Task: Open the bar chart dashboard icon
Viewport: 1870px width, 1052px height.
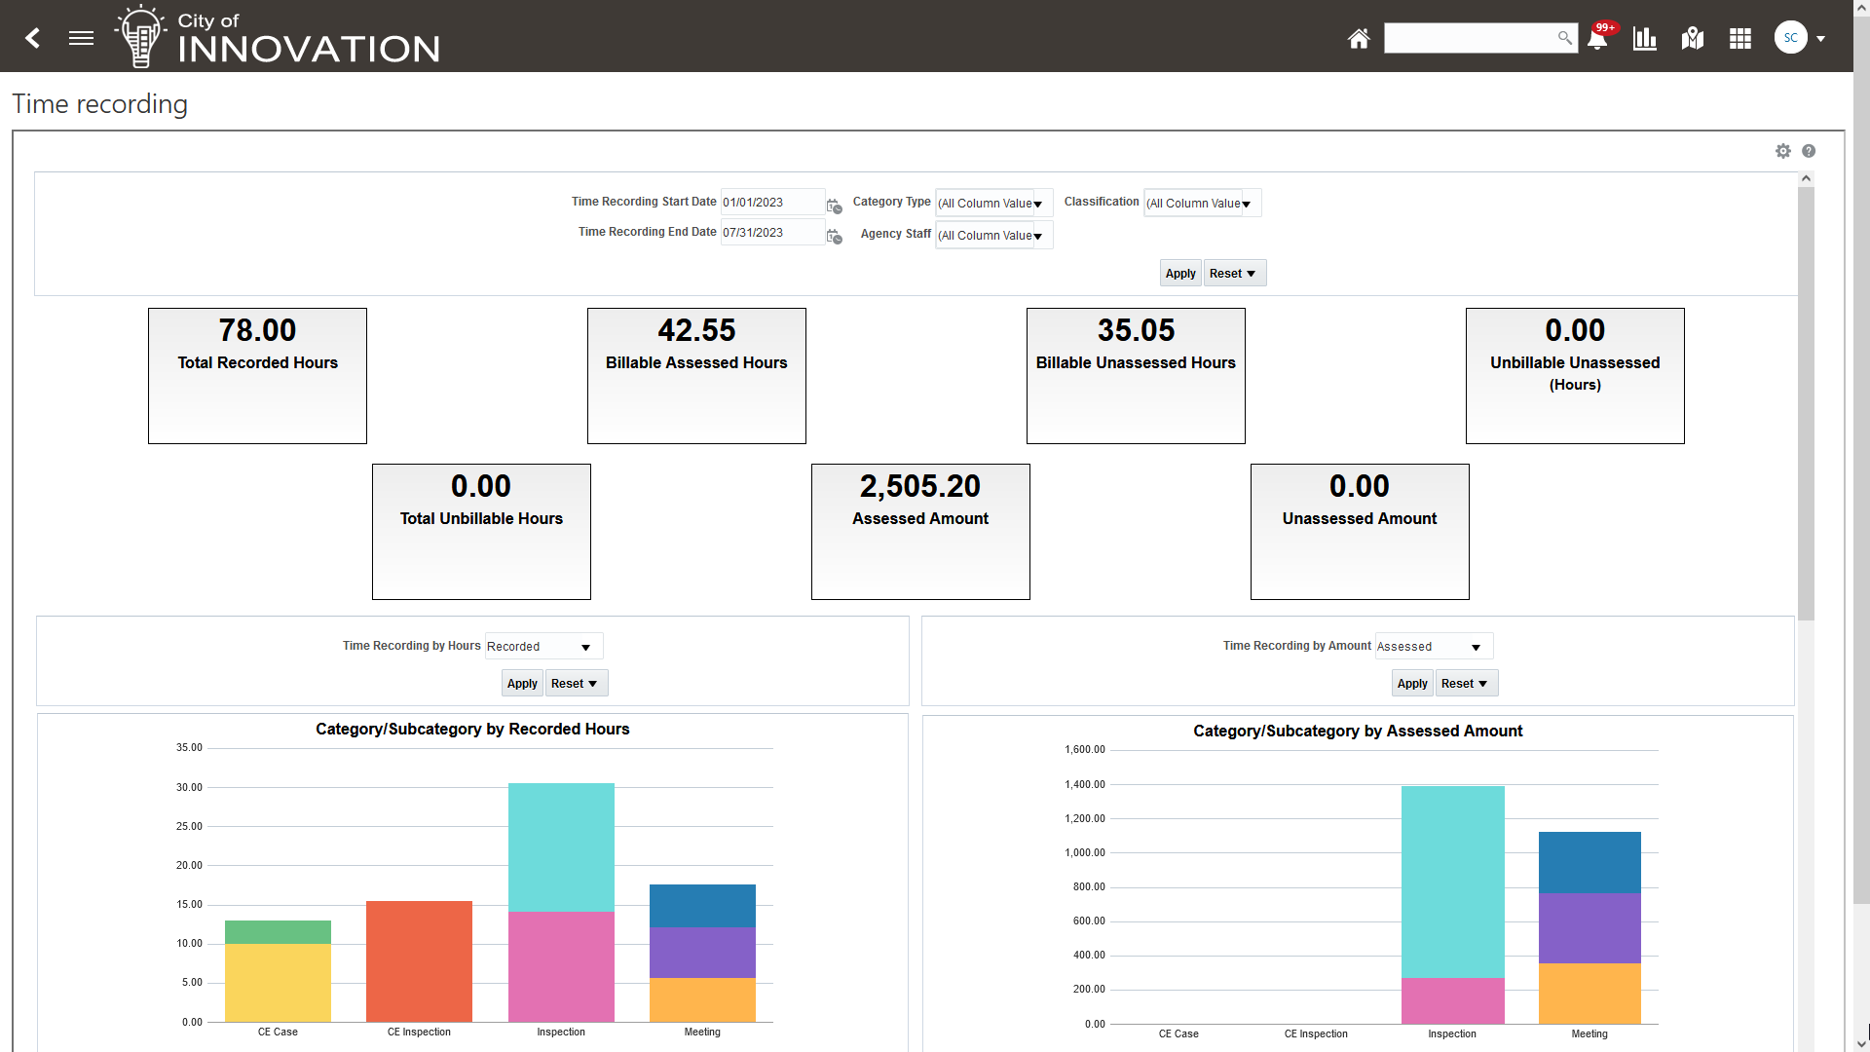Action: tap(1645, 38)
